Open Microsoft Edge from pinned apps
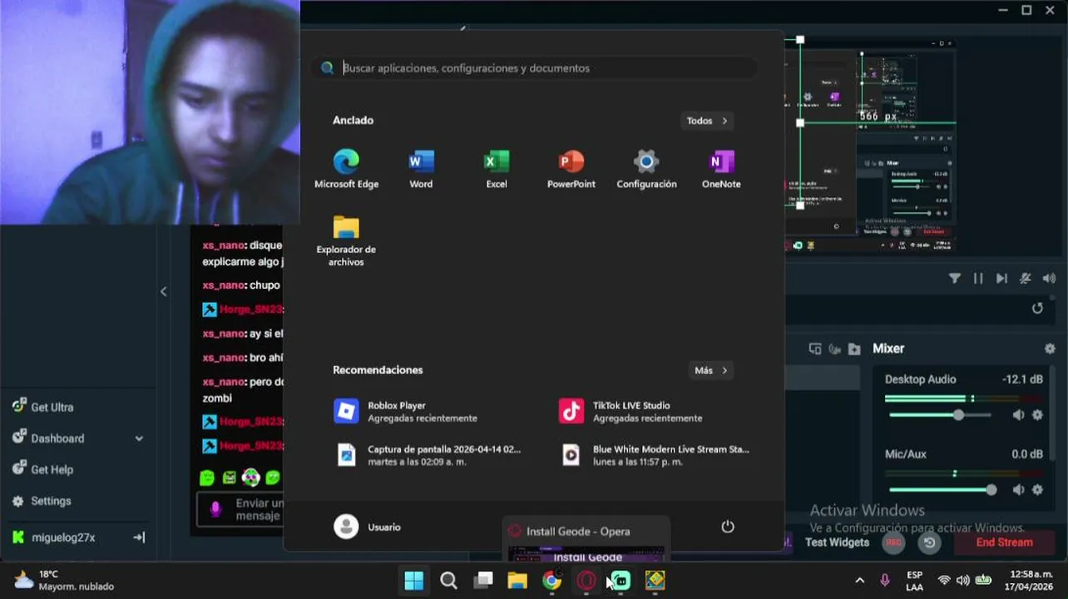The height and width of the screenshot is (599, 1068). pos(346,169)
